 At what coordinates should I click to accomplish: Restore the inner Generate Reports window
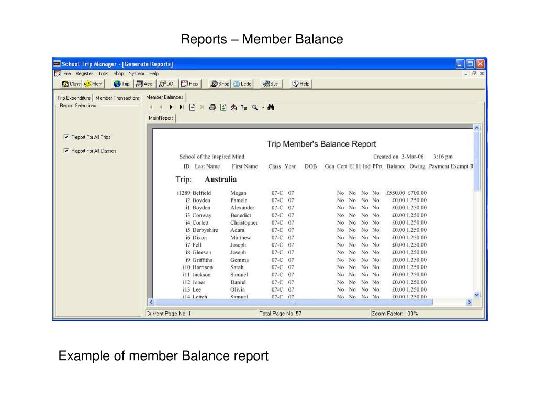474,73
